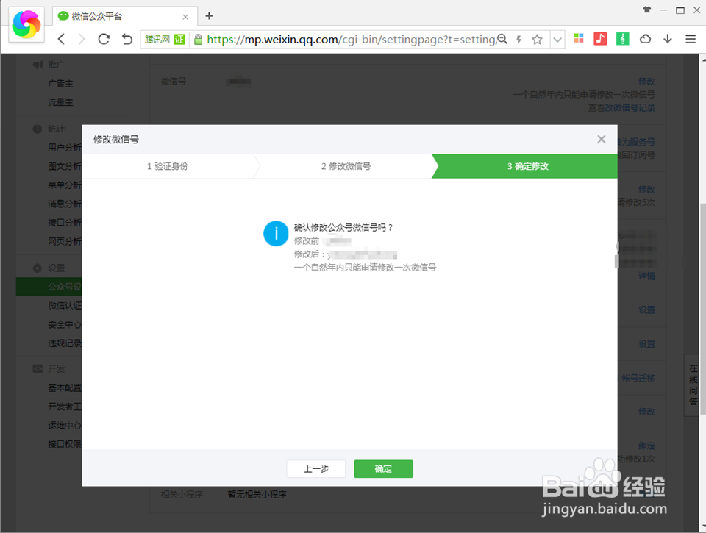Screen dimensions: 706x533
Task: Click the lightning speed-mode icon
Action: tap(518, 38)
